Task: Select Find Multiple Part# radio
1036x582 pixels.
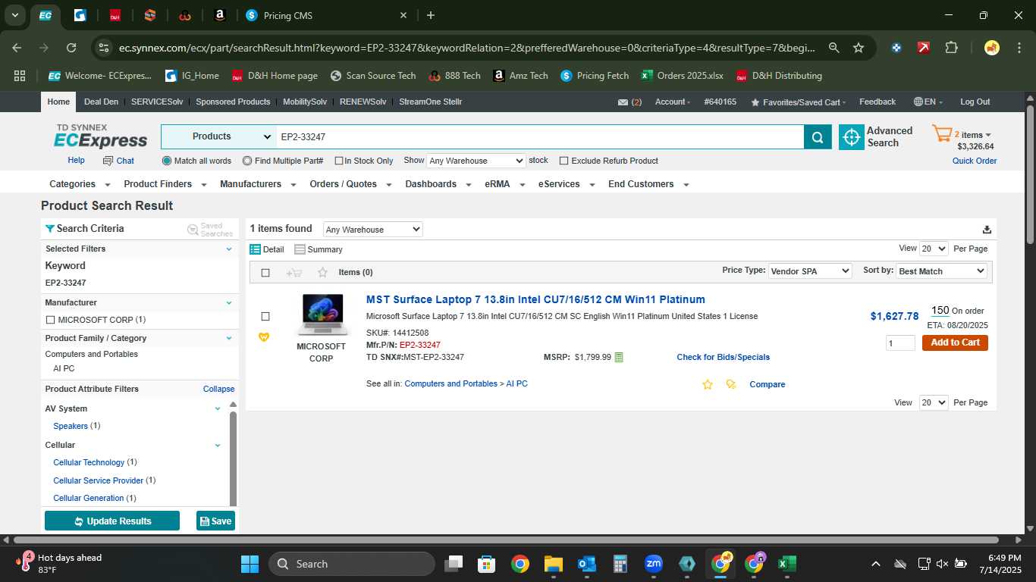Action: [x=247, y=161]
